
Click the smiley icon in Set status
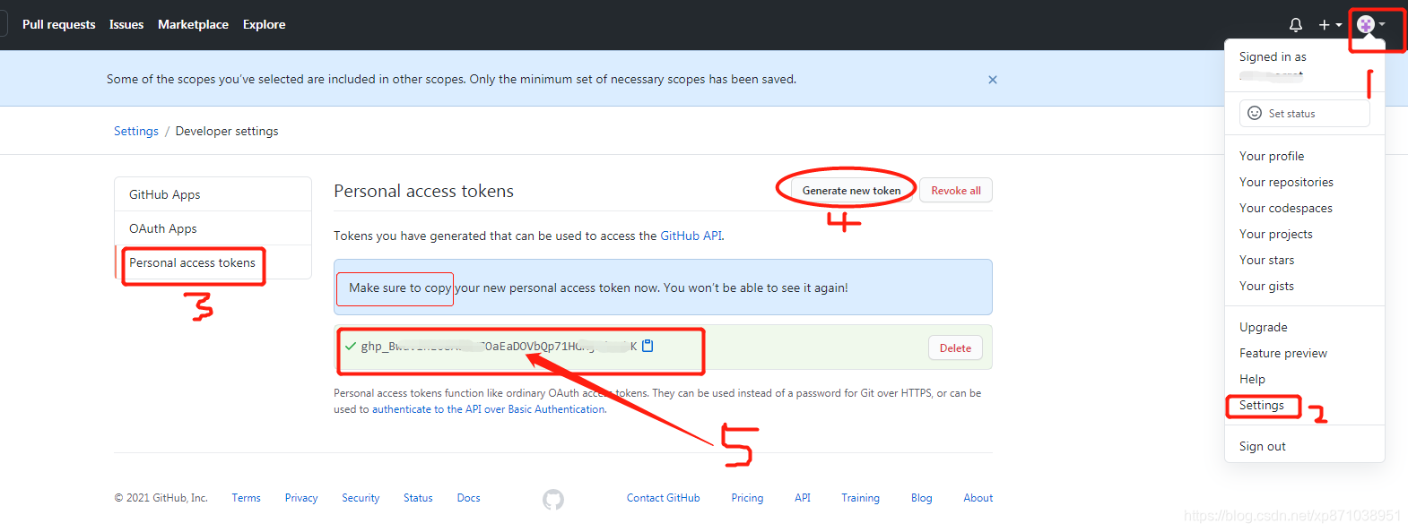pos(1255,114)
